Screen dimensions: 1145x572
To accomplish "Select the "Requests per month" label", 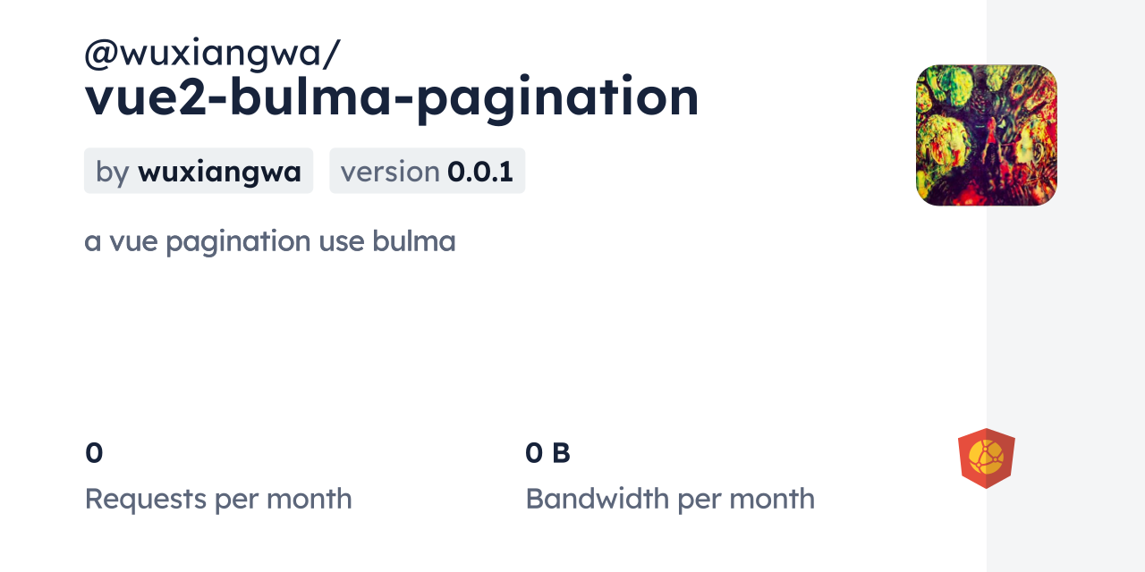I will 218,499.
